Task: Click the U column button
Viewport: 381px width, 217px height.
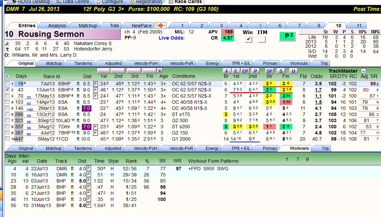Action: pyautogui.click(x=293, y=71)
